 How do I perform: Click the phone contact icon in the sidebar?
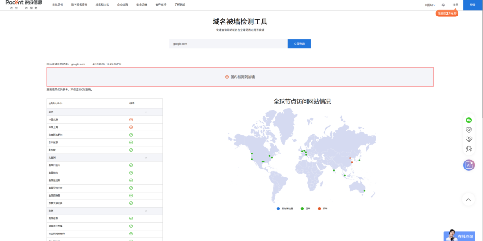[468, 129]
